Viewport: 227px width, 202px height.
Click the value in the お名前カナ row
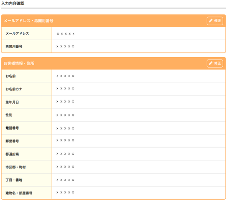click(x=65, y=88)
